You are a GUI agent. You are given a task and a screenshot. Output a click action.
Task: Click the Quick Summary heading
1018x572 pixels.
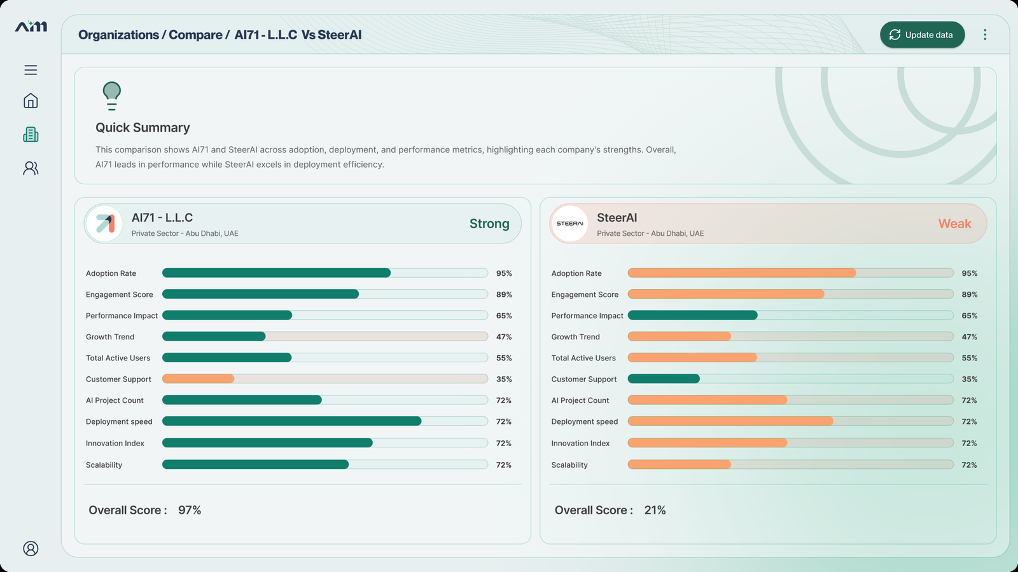143,128
